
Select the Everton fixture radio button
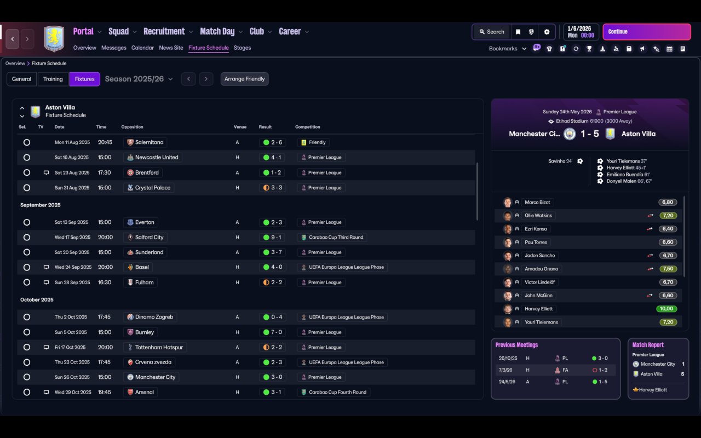pos(26,222)
